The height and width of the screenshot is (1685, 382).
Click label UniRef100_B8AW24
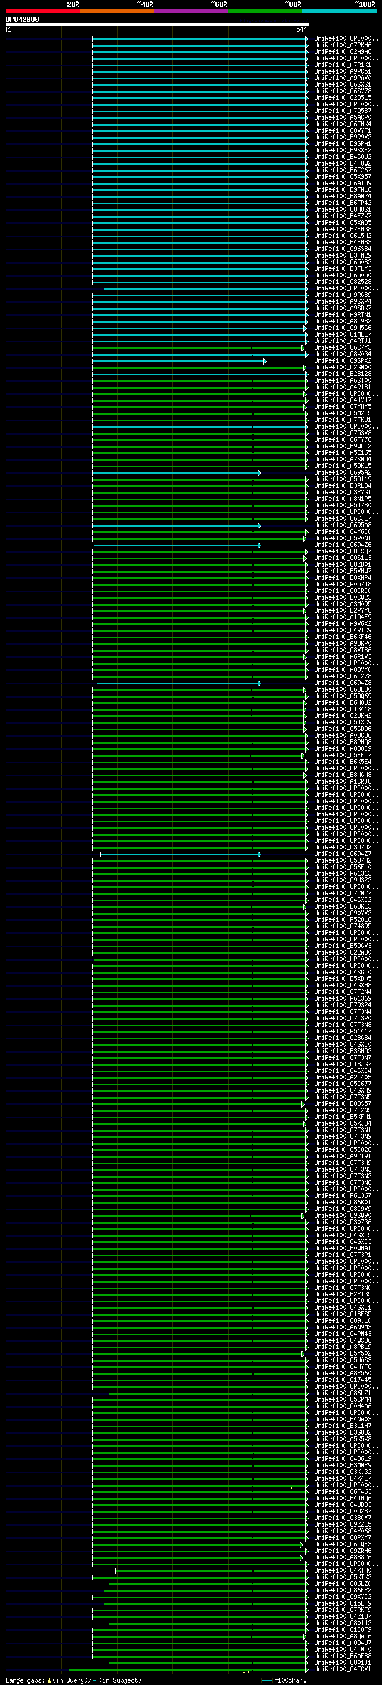pyautogui.click(x=343, y=196)
